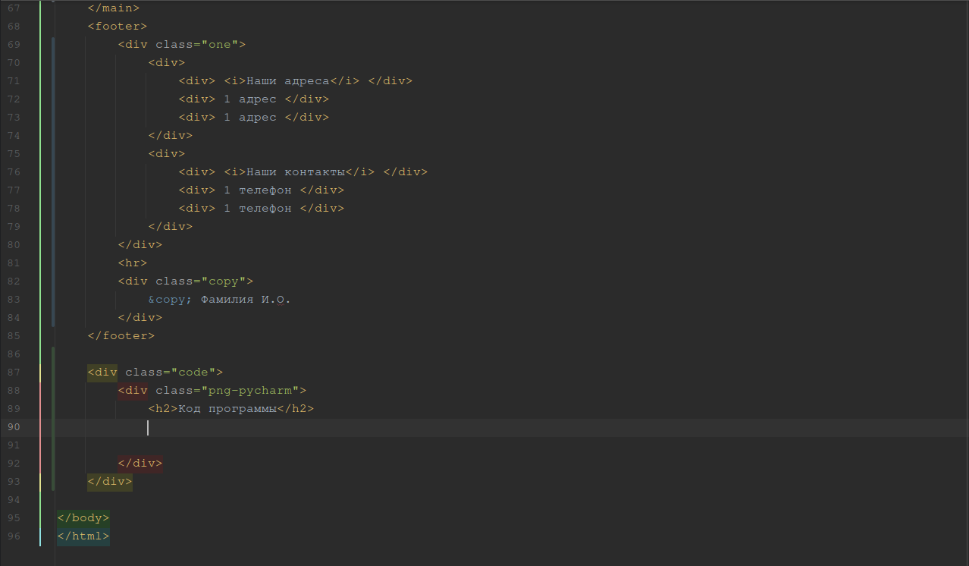The height and width of the screenshot is (566, 969).
Task: Click the "1 телефон" text on line 77
Action: coord(257,190)
